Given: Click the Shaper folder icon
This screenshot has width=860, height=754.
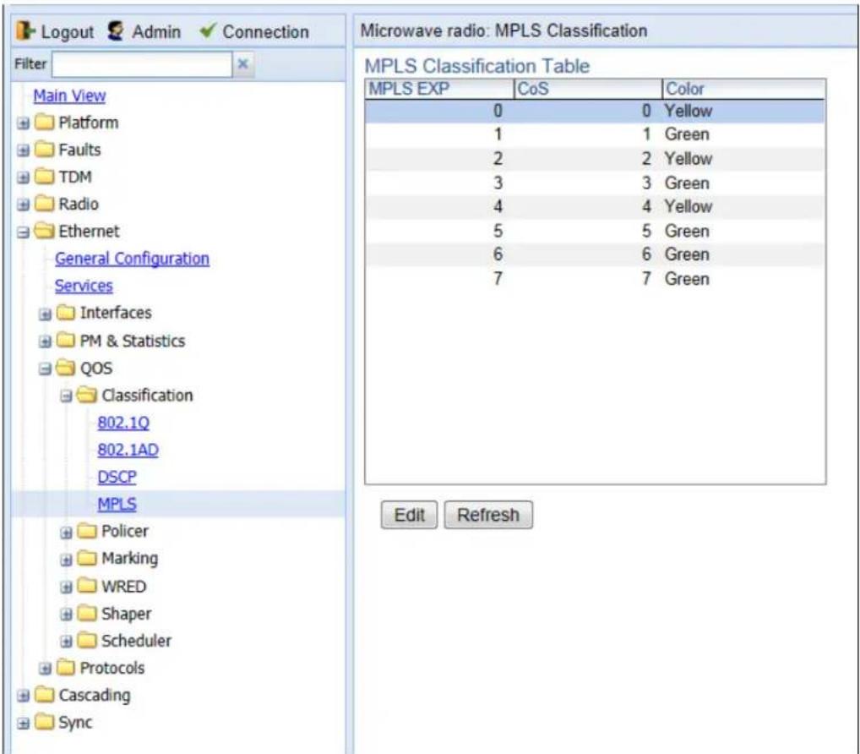Looking at the screenshot, I should tap(87, 613).
